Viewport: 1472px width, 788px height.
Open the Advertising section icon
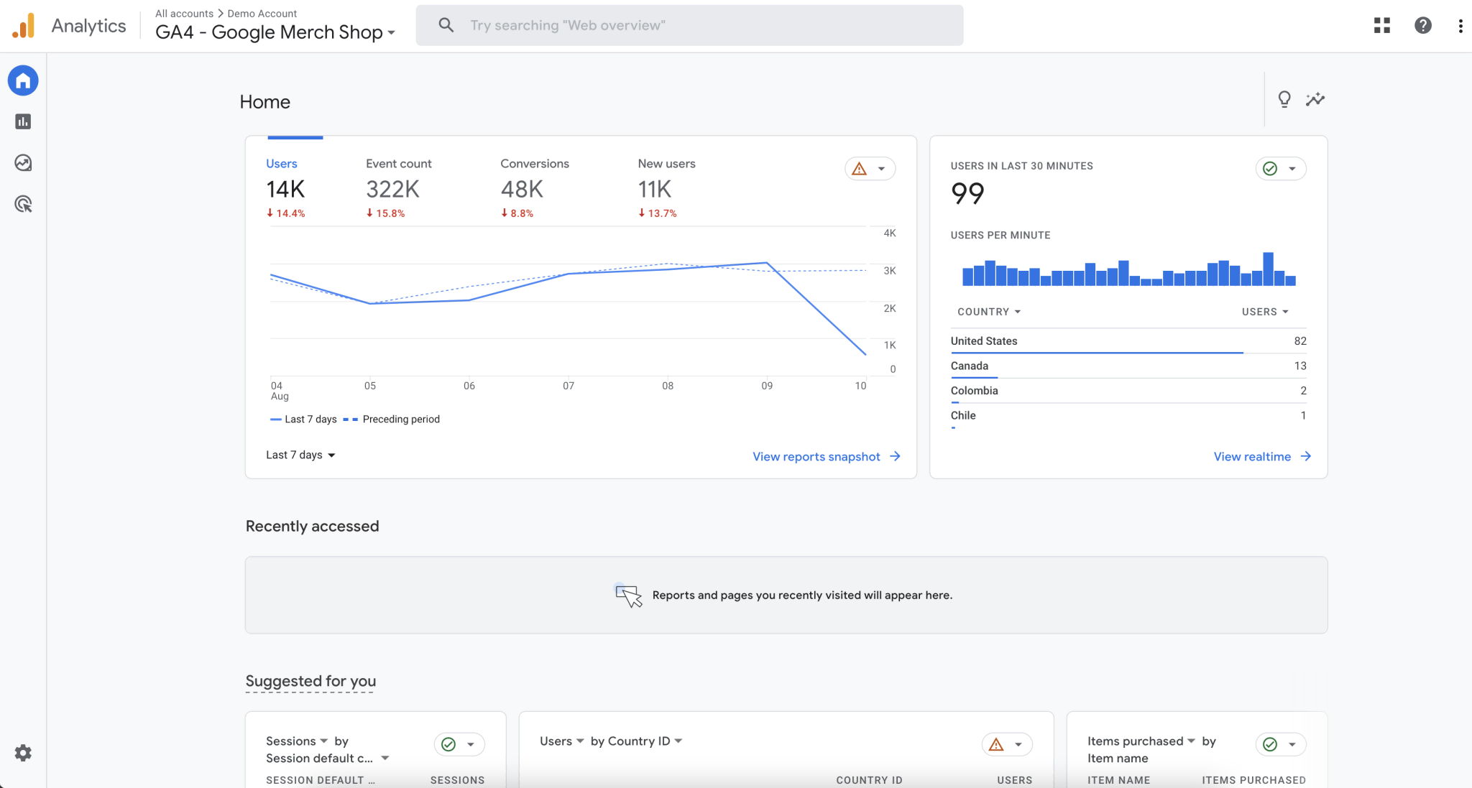pos(23,205)
